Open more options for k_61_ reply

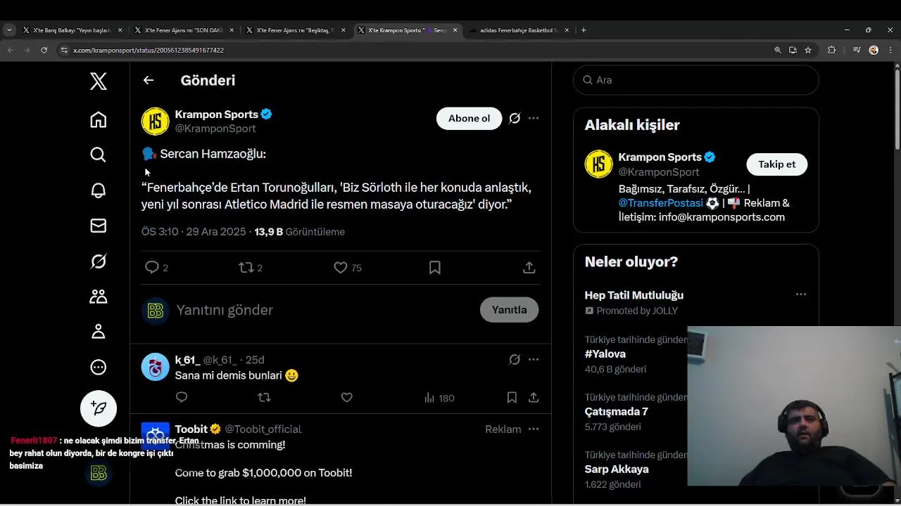(x=534, y=360)
